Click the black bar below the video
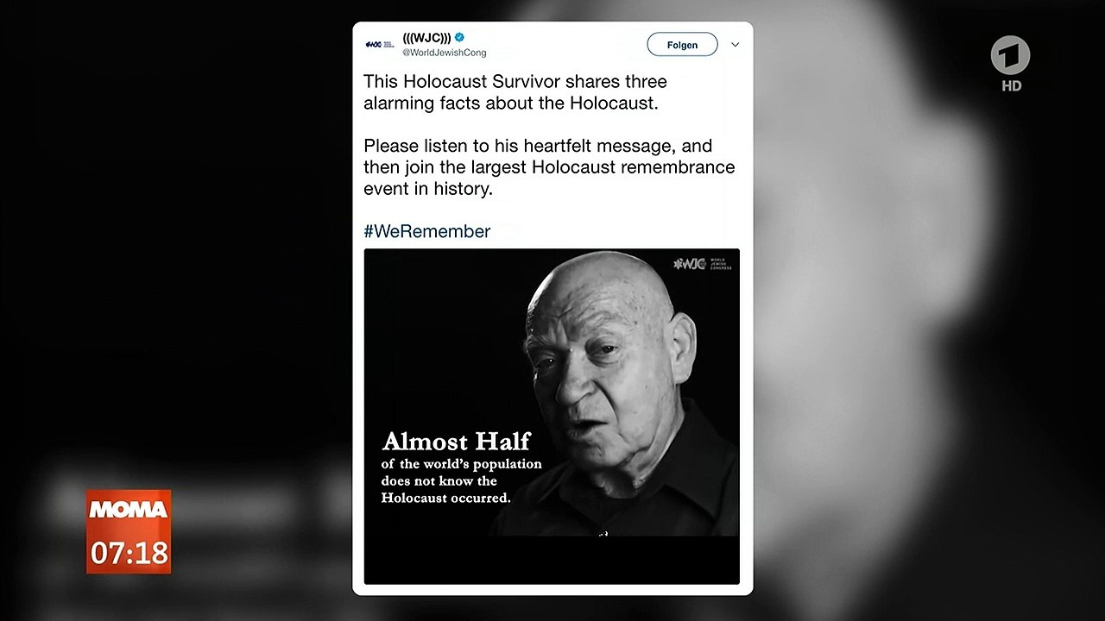 (552, 561)
